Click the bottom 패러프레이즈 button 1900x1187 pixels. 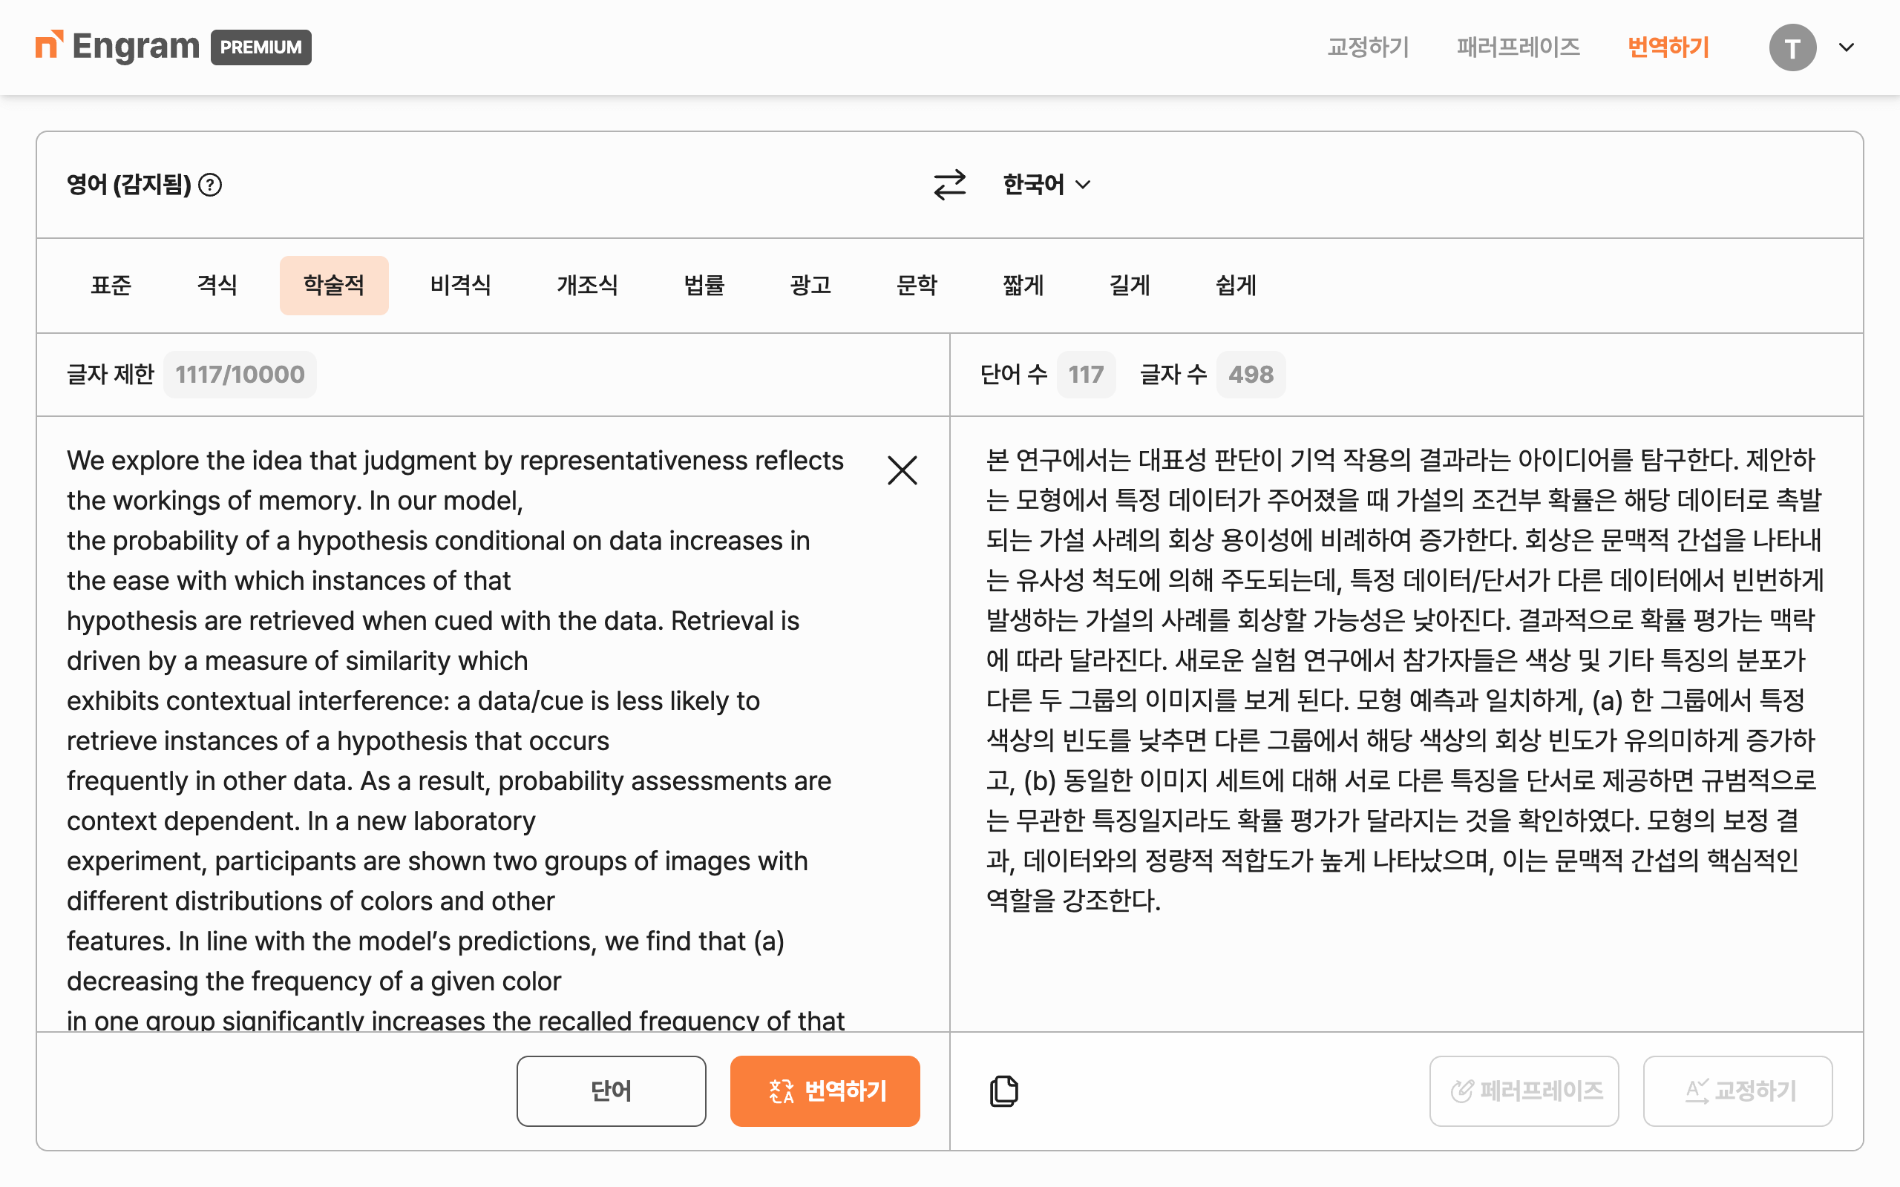click(1524, 1091)
